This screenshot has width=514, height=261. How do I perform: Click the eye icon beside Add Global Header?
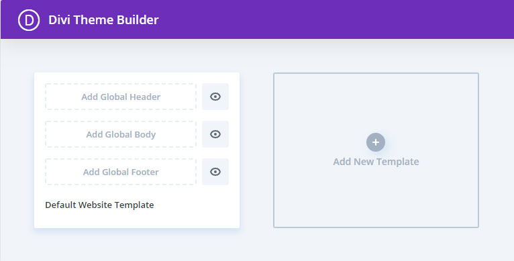215,97
